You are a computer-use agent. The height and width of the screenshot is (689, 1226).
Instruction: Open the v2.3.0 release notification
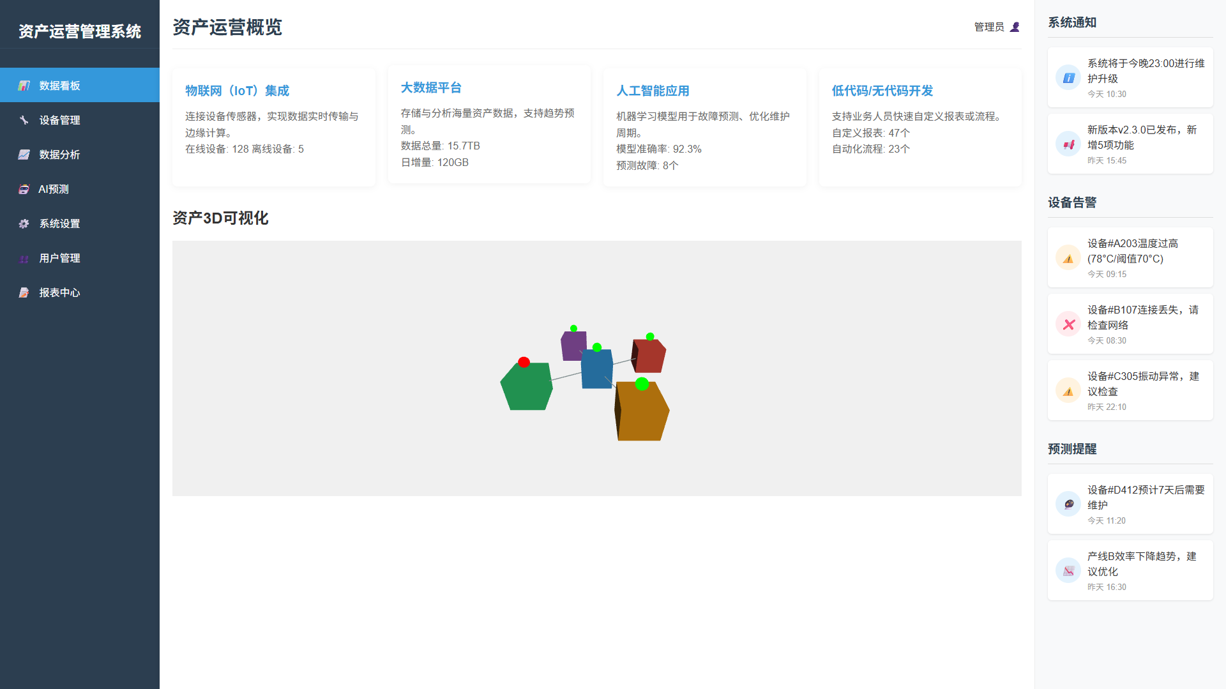1130,144
